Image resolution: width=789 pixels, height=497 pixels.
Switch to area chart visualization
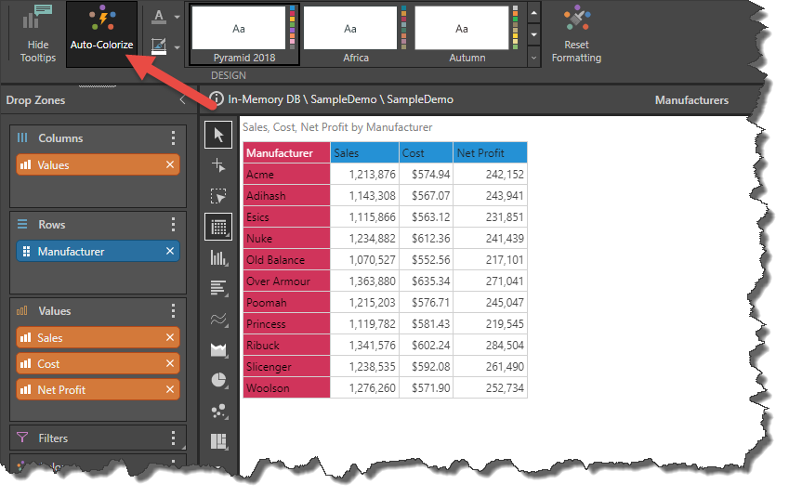pos(218,349)
